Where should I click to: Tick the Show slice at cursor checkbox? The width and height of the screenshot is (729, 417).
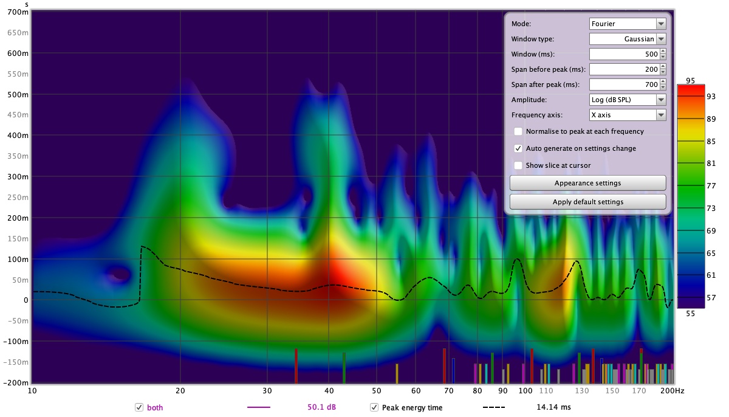(x=518, y=165)
